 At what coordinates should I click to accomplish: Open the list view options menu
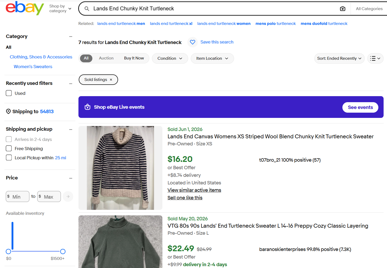pos(375,58)
